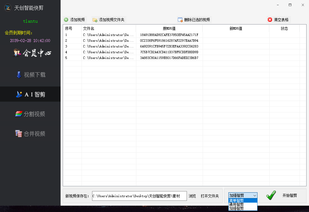309x212 pixels.
Task: Sort by 原MD5值 column header
Action: 169,28
